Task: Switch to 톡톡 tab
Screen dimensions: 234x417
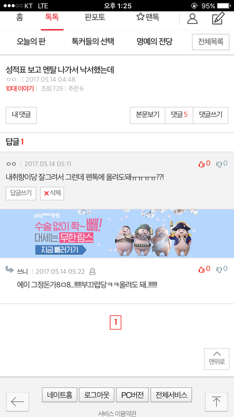Action: (52, 18)
